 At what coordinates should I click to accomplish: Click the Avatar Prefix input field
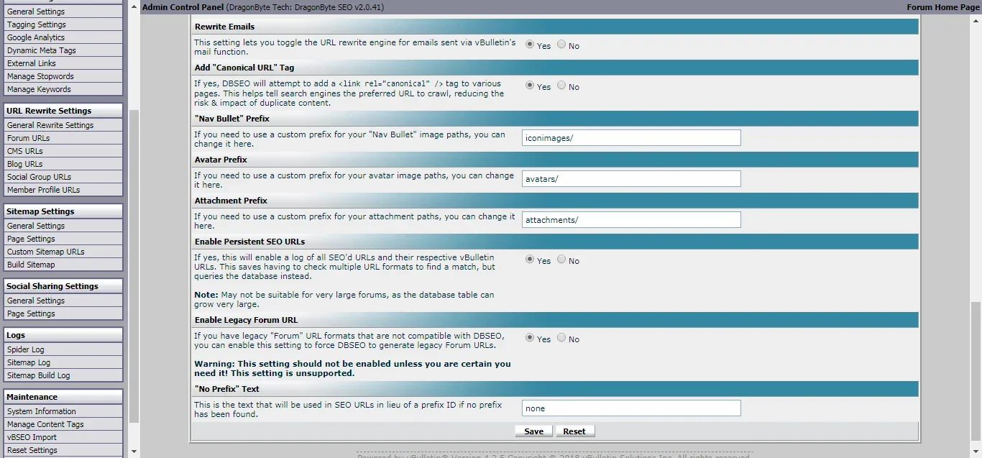pyautogui.click(x=631, y=179)
